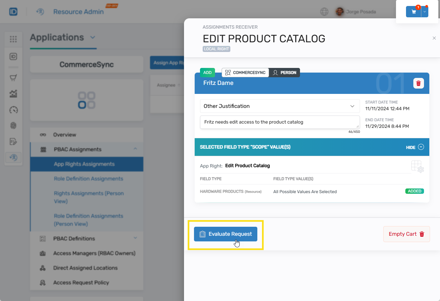This screenshot has height=301, width=440.
Task: Switch to the PERSON tab
Action: (x=285, y=73)
